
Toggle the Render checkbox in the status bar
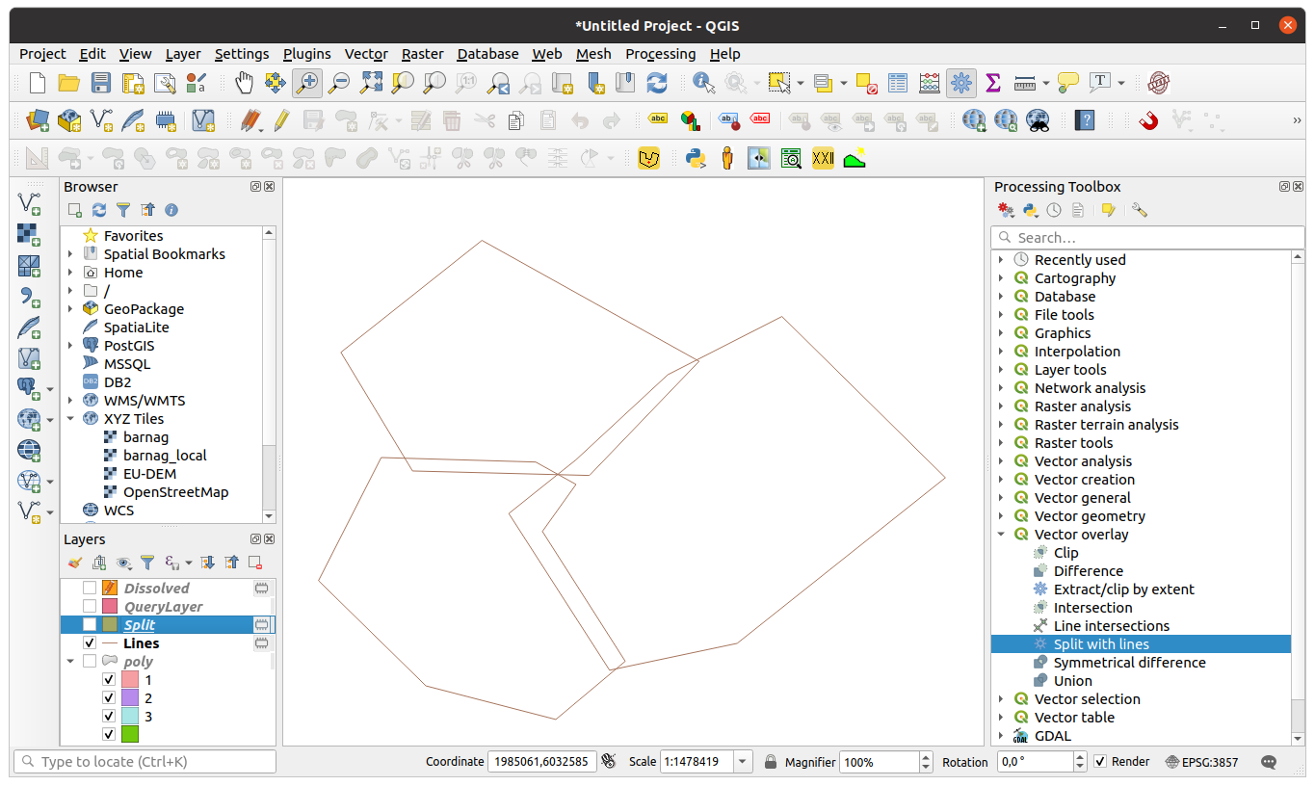[x=1100, y=762]
